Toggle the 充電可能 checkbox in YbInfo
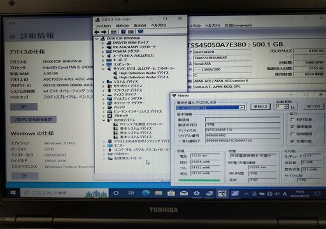The width and height of the screenshot is (326, 229). [293, 141]
